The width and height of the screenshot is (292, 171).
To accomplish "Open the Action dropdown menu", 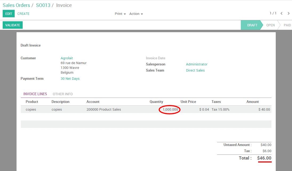I will 134,14.
